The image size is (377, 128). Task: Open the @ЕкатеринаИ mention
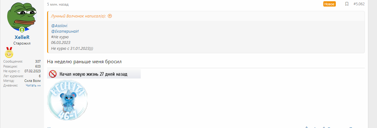tap(65, 31)
